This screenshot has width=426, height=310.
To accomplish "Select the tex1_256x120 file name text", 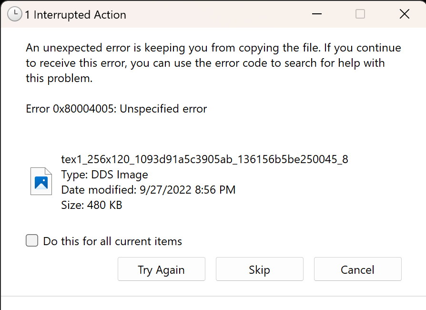I will [x=204, y=159].
